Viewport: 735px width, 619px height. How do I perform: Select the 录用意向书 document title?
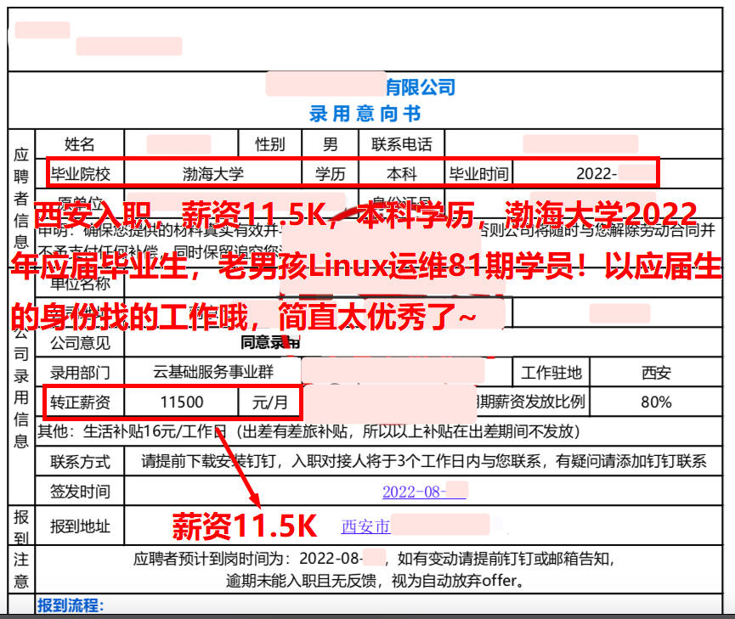[x=365, y=113]
